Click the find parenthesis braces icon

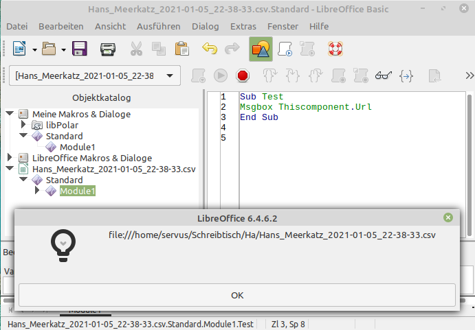406,76
